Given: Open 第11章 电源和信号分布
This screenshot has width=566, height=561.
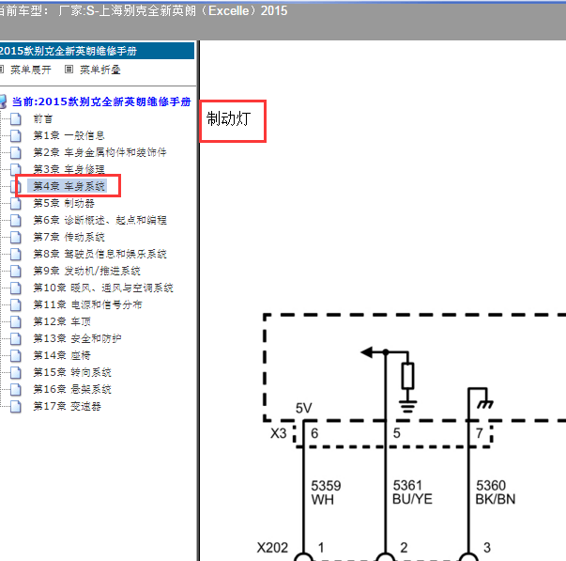Looking at the screenshot, I should coord(87,304).
